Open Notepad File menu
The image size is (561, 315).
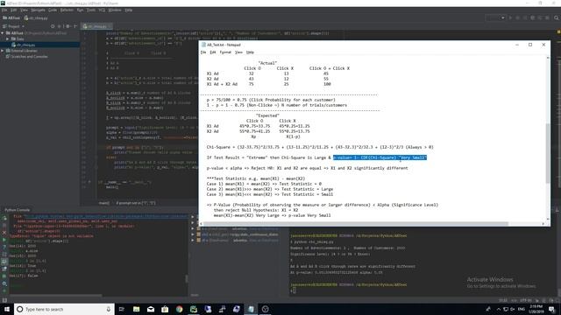click(203, 52)
